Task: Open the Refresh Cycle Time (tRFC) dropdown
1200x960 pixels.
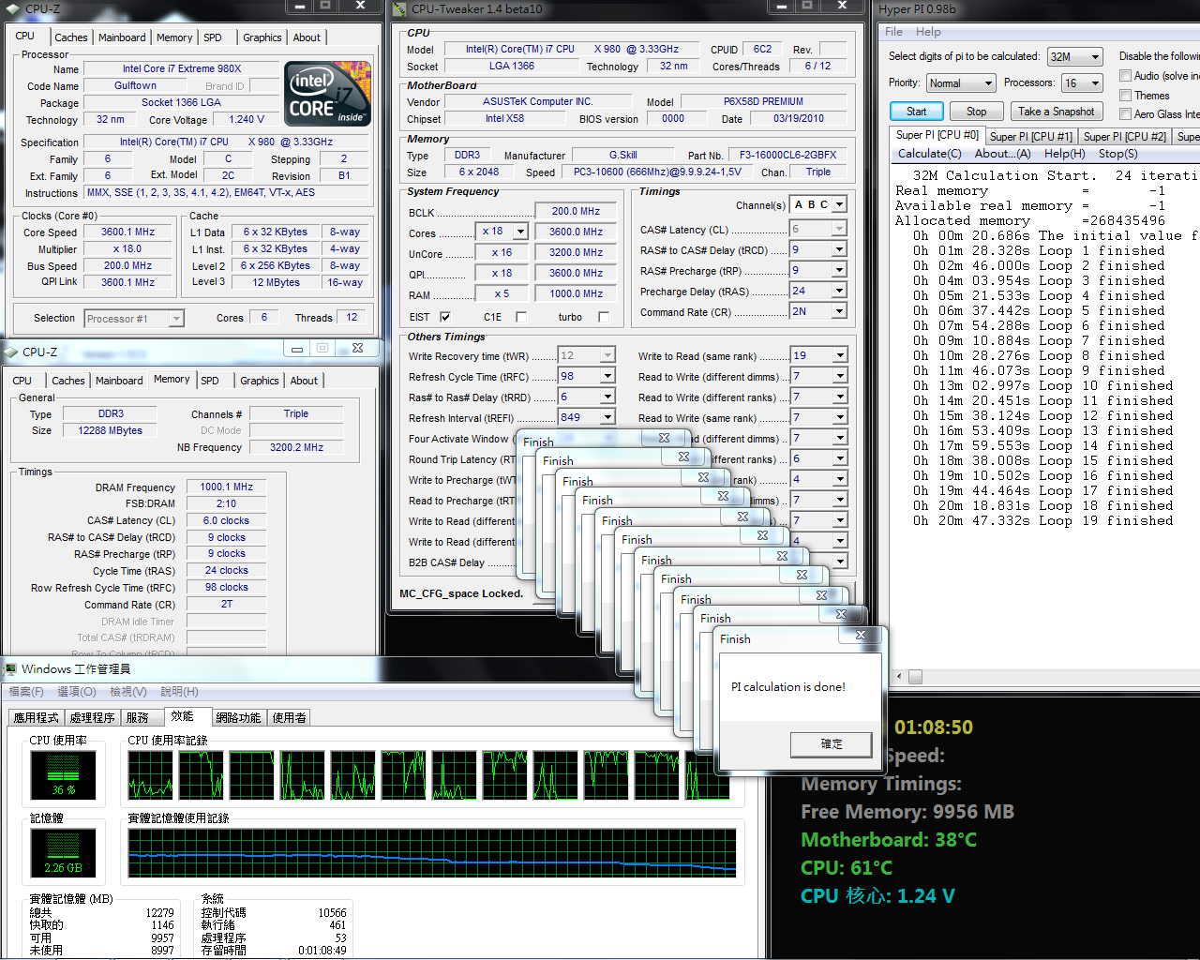Action: pyautogui.click(x=607, y=376)
